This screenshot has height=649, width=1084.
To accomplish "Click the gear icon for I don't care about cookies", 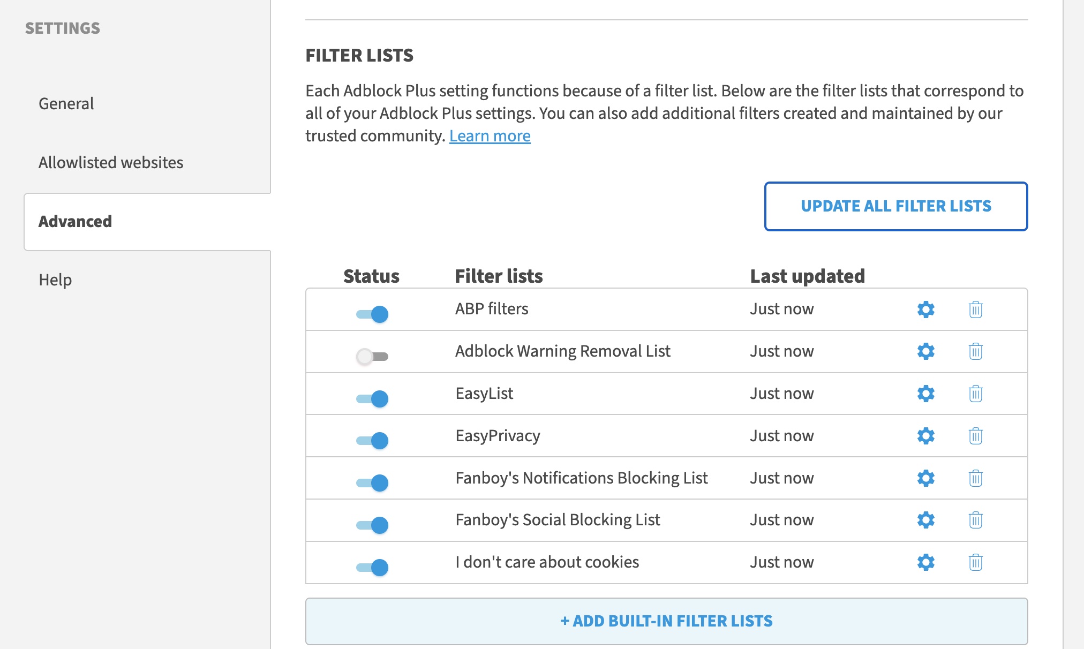I will point(925,562).
